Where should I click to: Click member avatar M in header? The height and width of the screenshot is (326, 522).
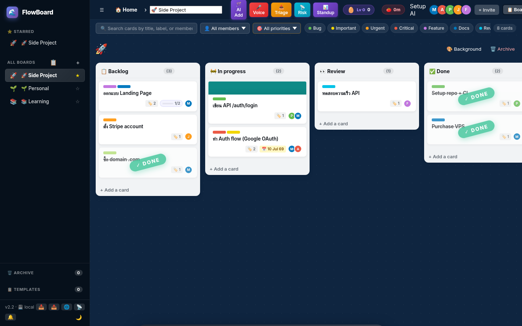pyautogui.click(x=434, y=10)
